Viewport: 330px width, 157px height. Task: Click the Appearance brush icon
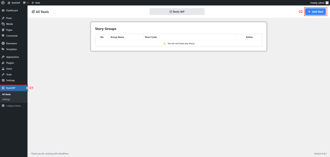pos(3,57)
